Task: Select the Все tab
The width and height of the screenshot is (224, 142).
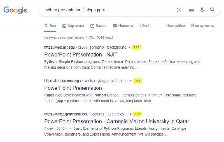Action: click(50, 26)
